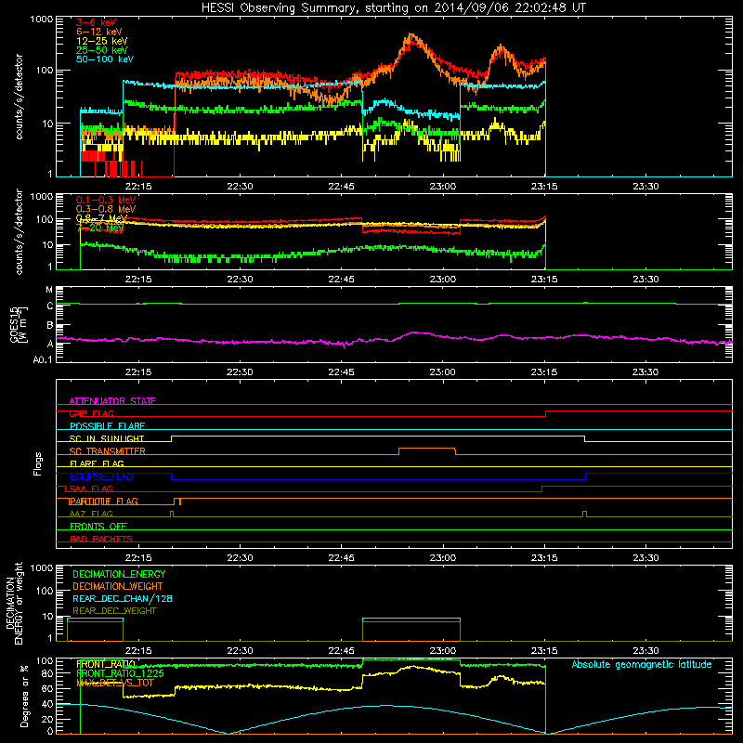
Task: Click the HESSI Observing Summary title text
Action: click(x=394, y=8)
